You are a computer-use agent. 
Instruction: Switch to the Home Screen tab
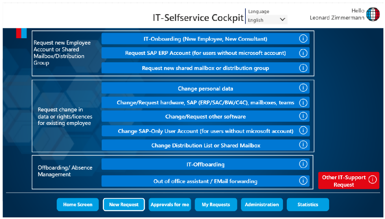[78, 205]
